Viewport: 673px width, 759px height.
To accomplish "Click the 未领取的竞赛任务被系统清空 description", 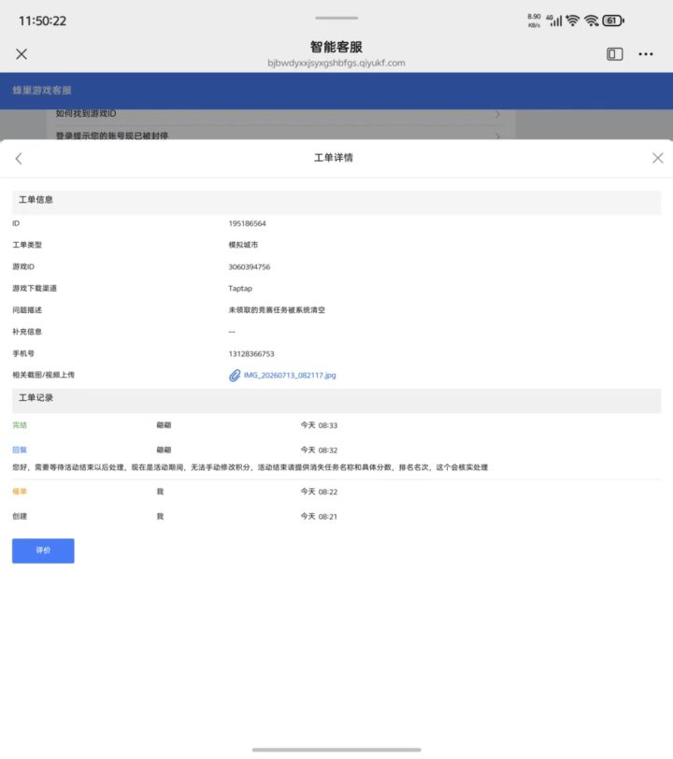I will (x=277, y=309).
